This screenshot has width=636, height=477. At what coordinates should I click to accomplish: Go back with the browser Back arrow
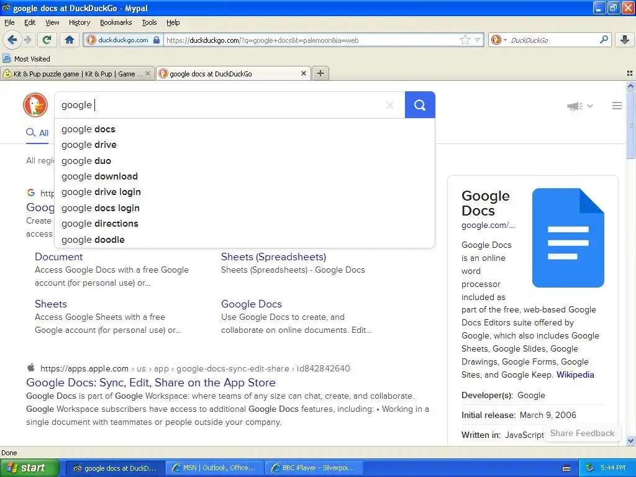click(x=12, y=40)
